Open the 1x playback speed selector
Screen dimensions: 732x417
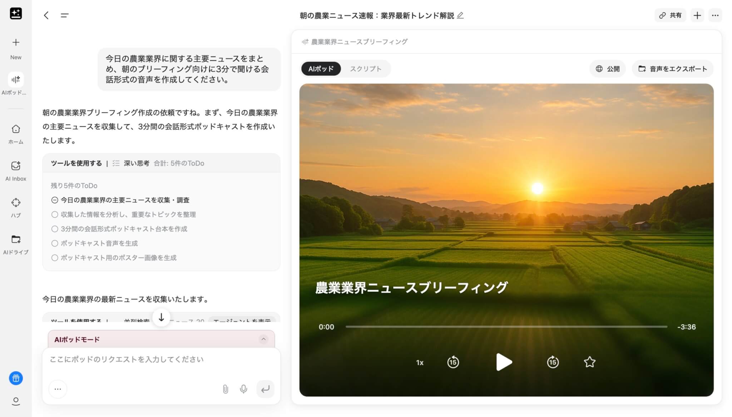420,362
